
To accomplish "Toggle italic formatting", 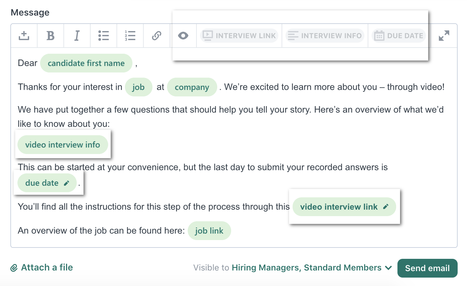I will (77, 36).
